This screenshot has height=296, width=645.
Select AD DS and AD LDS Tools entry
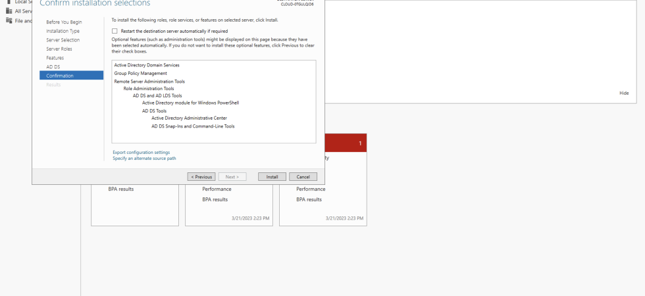(157, 96)
